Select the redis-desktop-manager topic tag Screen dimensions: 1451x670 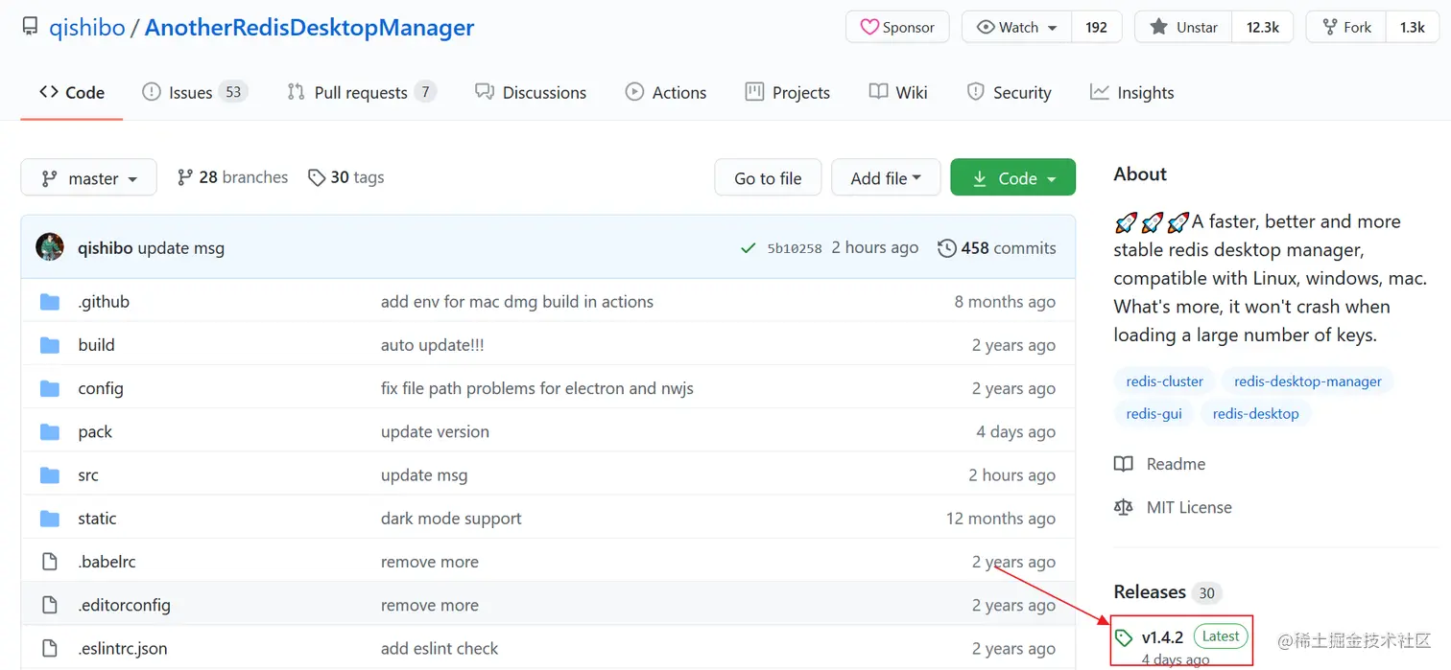tap(1308, 381)
